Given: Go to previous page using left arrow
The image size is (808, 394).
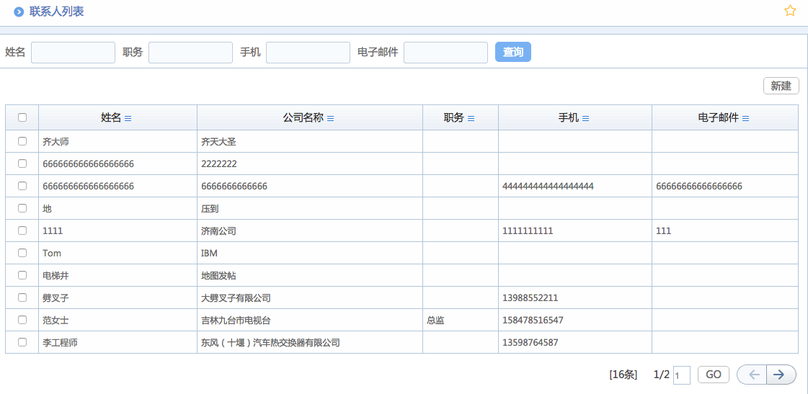Looking at the screenshot, I should coord(752,375).
